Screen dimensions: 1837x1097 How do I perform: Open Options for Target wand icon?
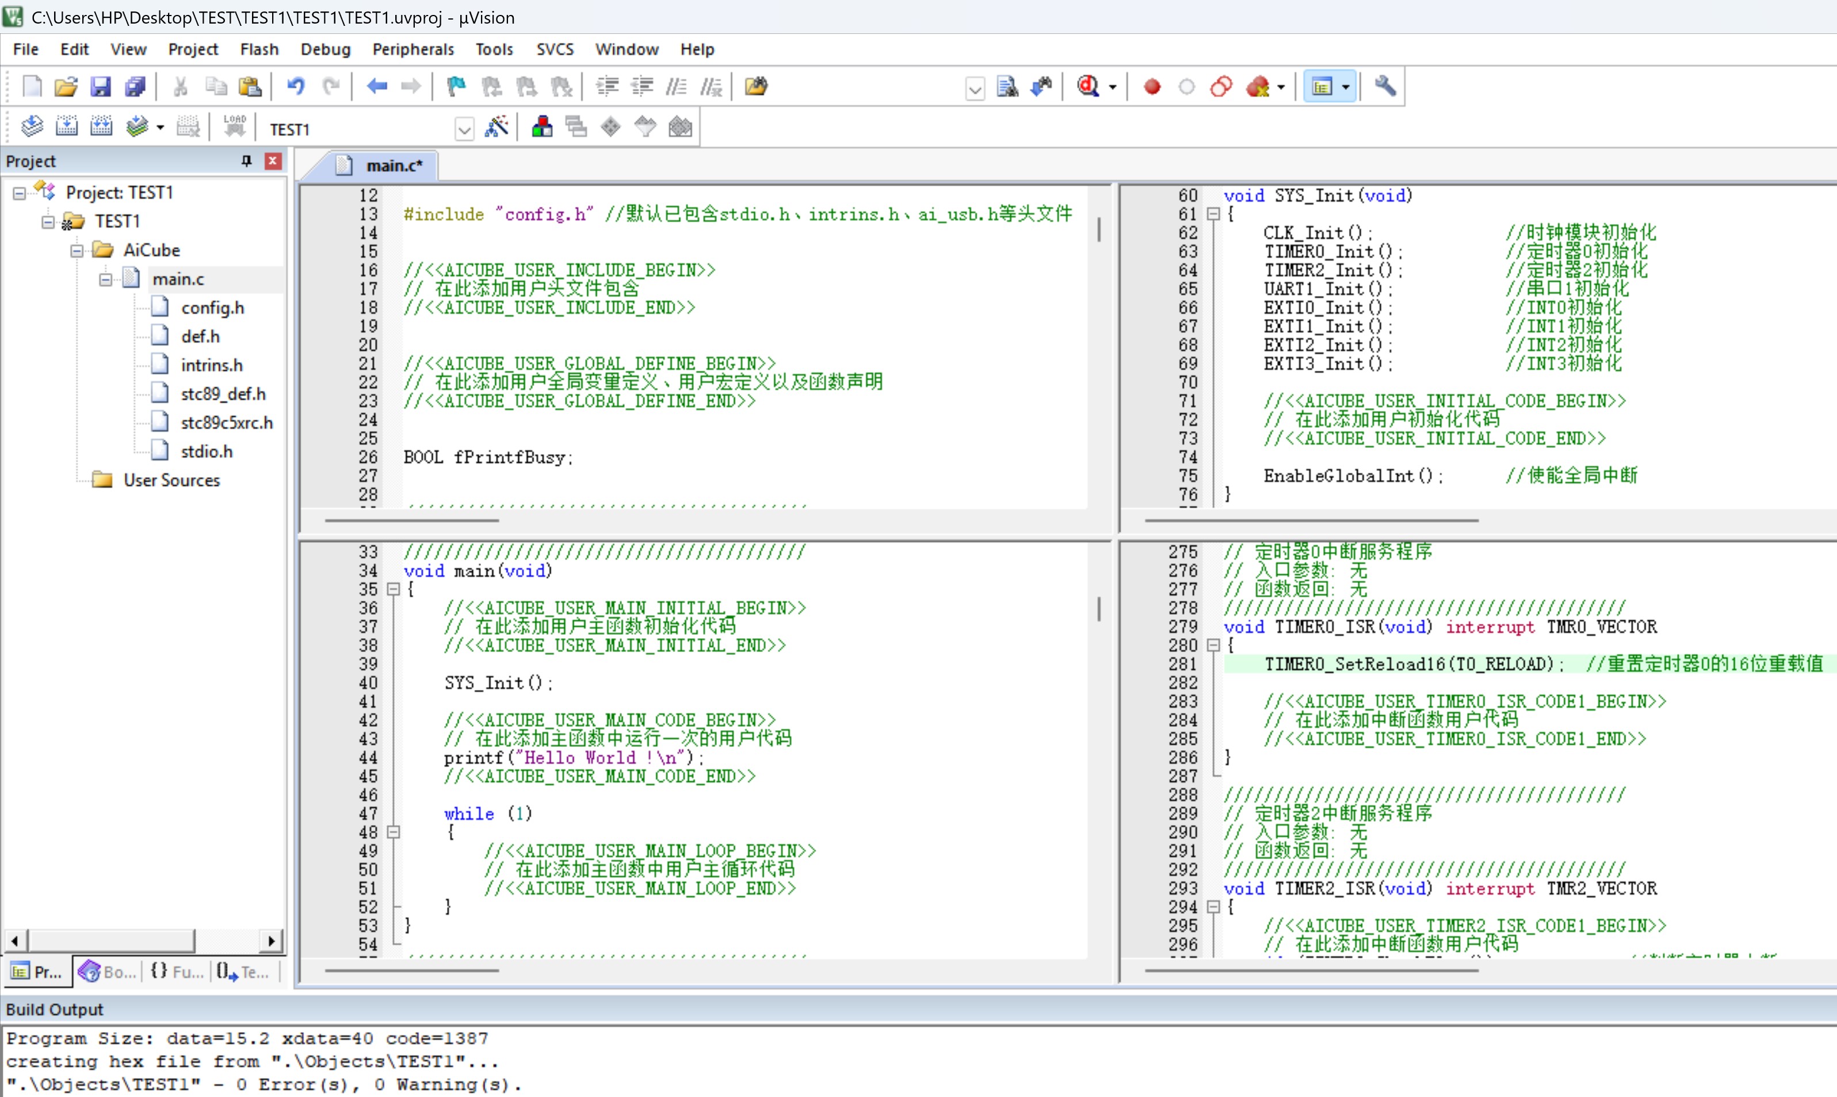click(x=497, y=127)
